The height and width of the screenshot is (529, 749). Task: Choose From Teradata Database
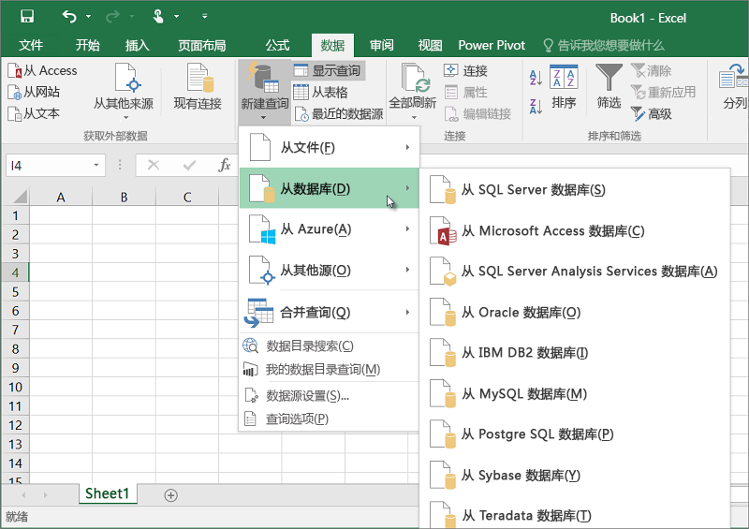(x=575, y=515)
